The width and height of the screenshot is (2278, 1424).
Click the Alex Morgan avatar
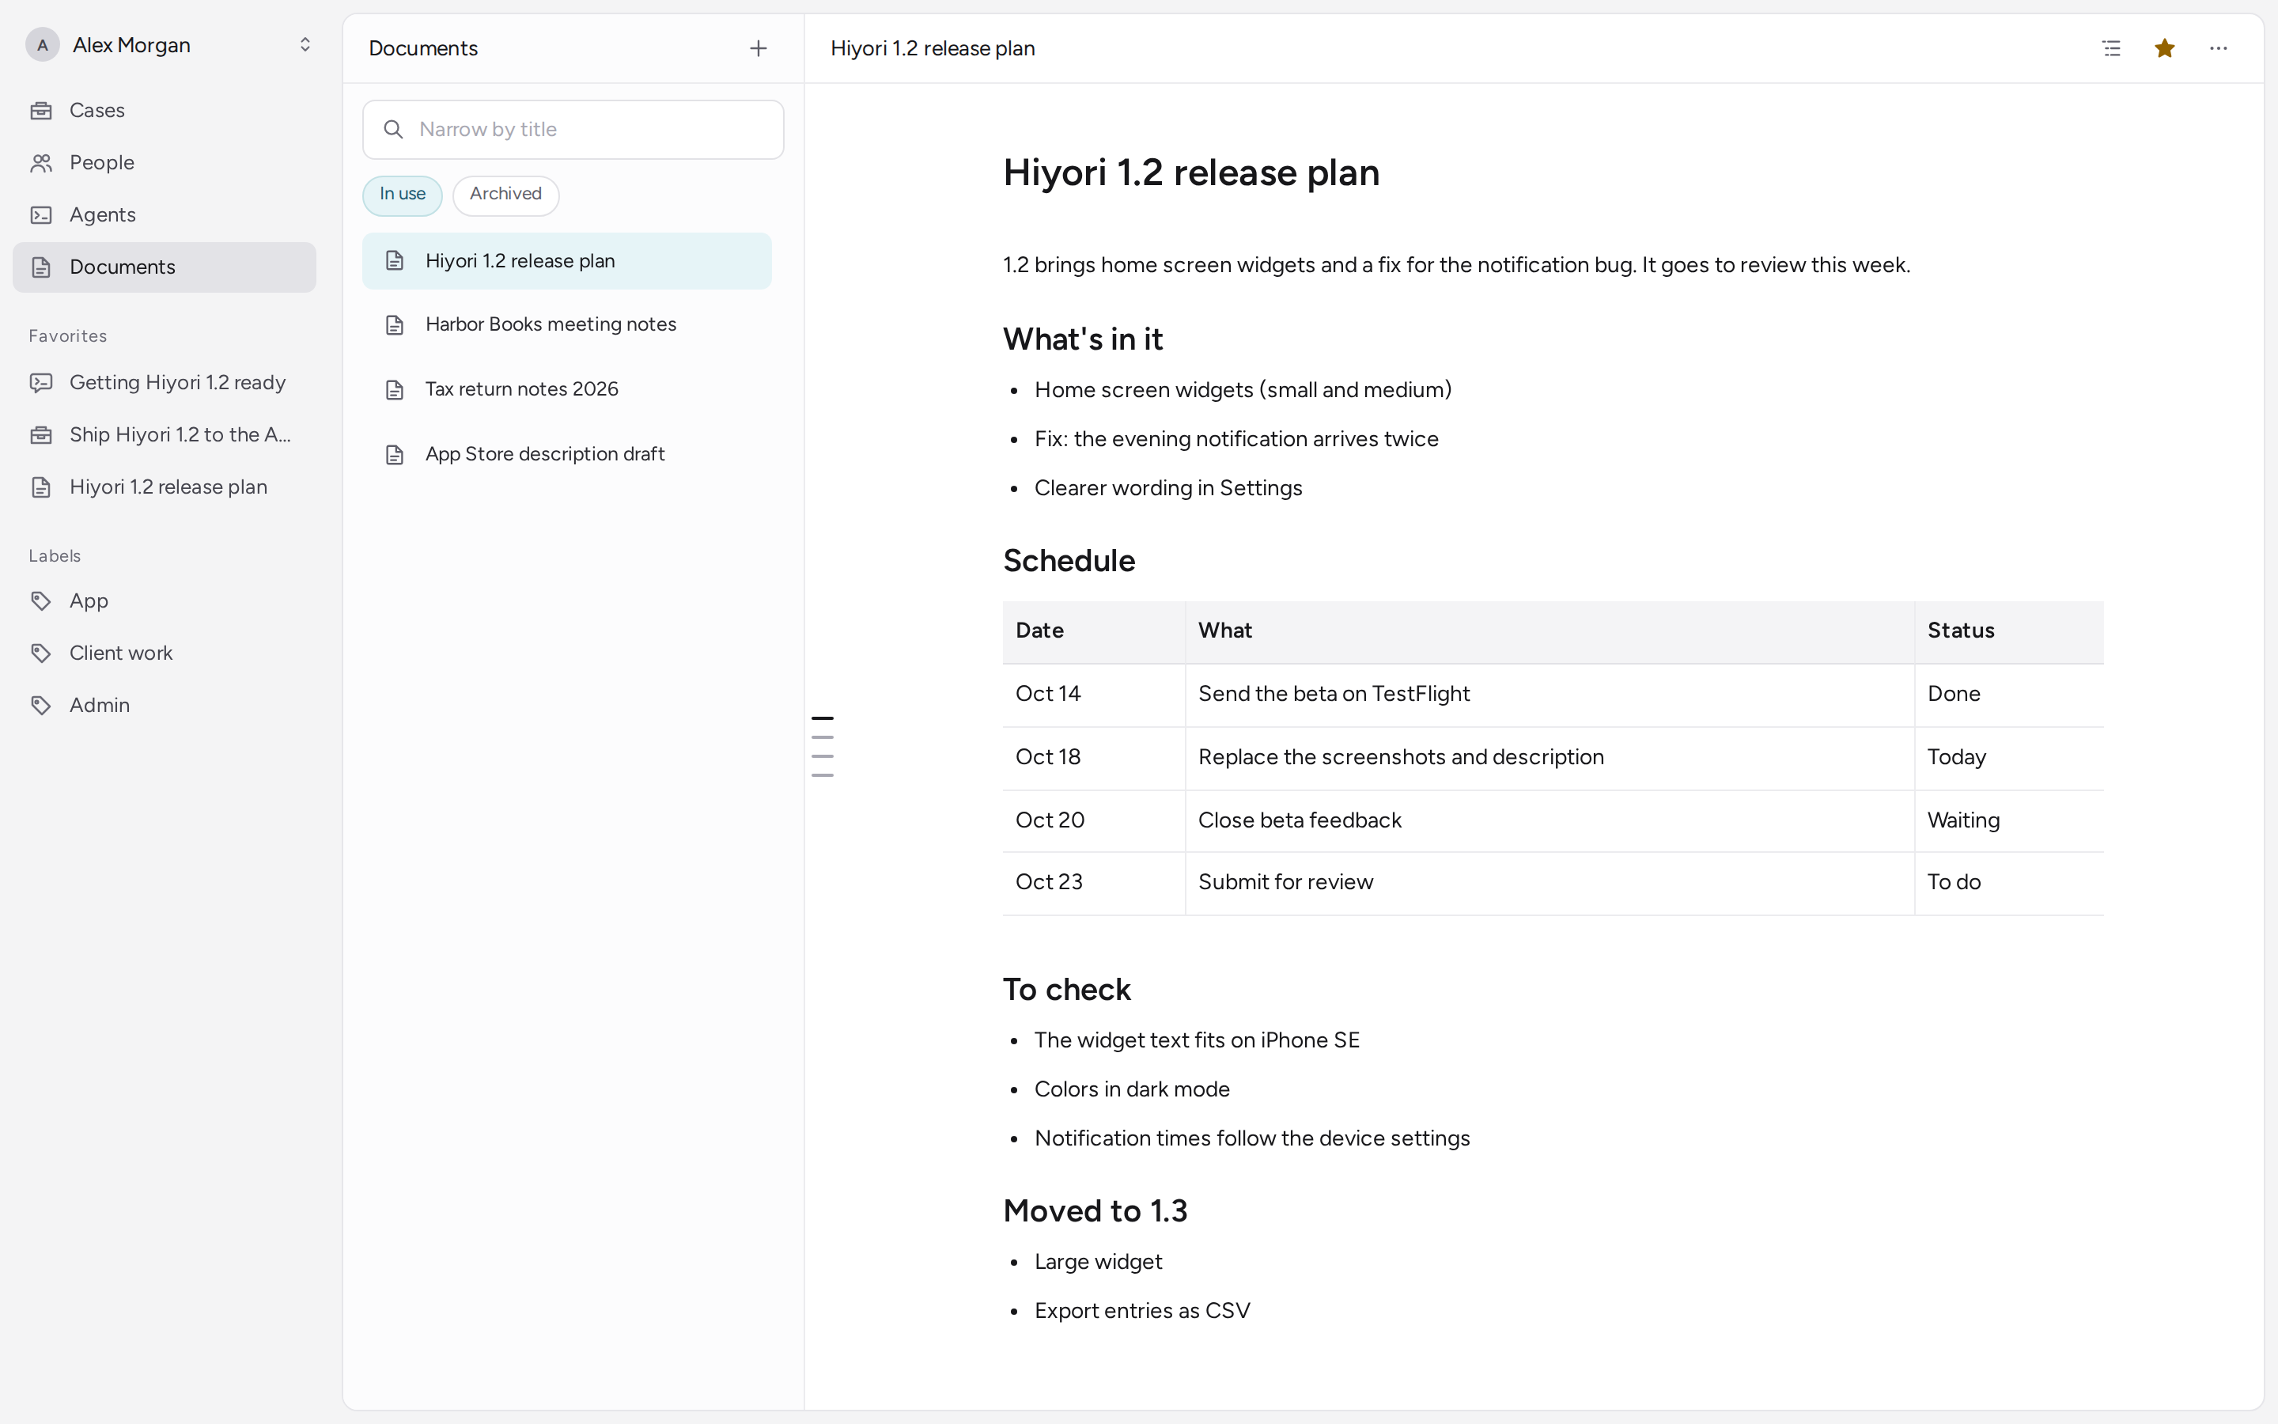coord(43,45)
